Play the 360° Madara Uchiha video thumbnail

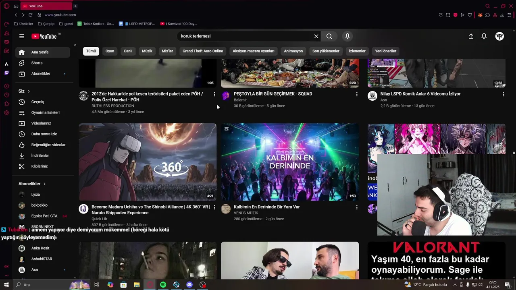pos(148,162)
